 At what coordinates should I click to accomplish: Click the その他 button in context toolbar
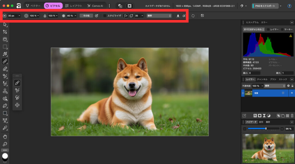(86, 16)
